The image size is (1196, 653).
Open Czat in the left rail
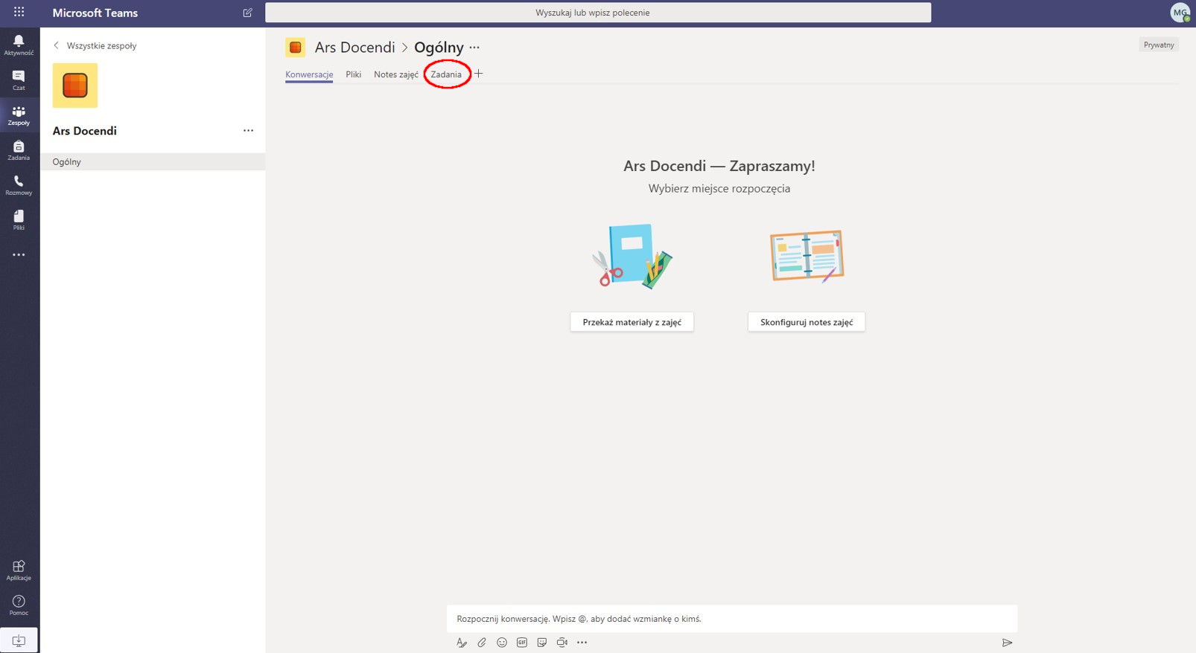19,80
